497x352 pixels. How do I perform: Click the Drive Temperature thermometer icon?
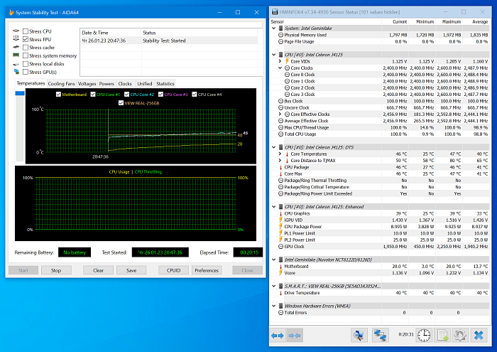(x=280, y=293)
